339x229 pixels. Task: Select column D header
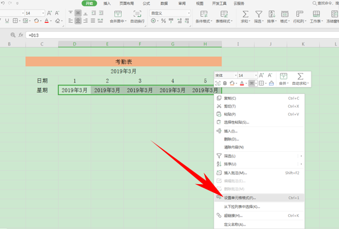pyautogui.click(x=74, y=44)
